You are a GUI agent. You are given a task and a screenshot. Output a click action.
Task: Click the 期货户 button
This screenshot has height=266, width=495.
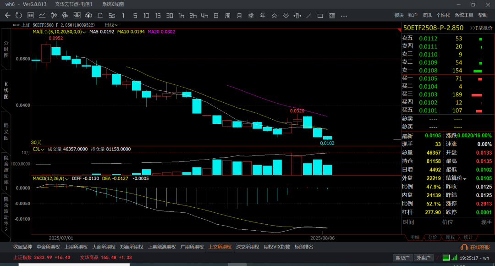402,258
